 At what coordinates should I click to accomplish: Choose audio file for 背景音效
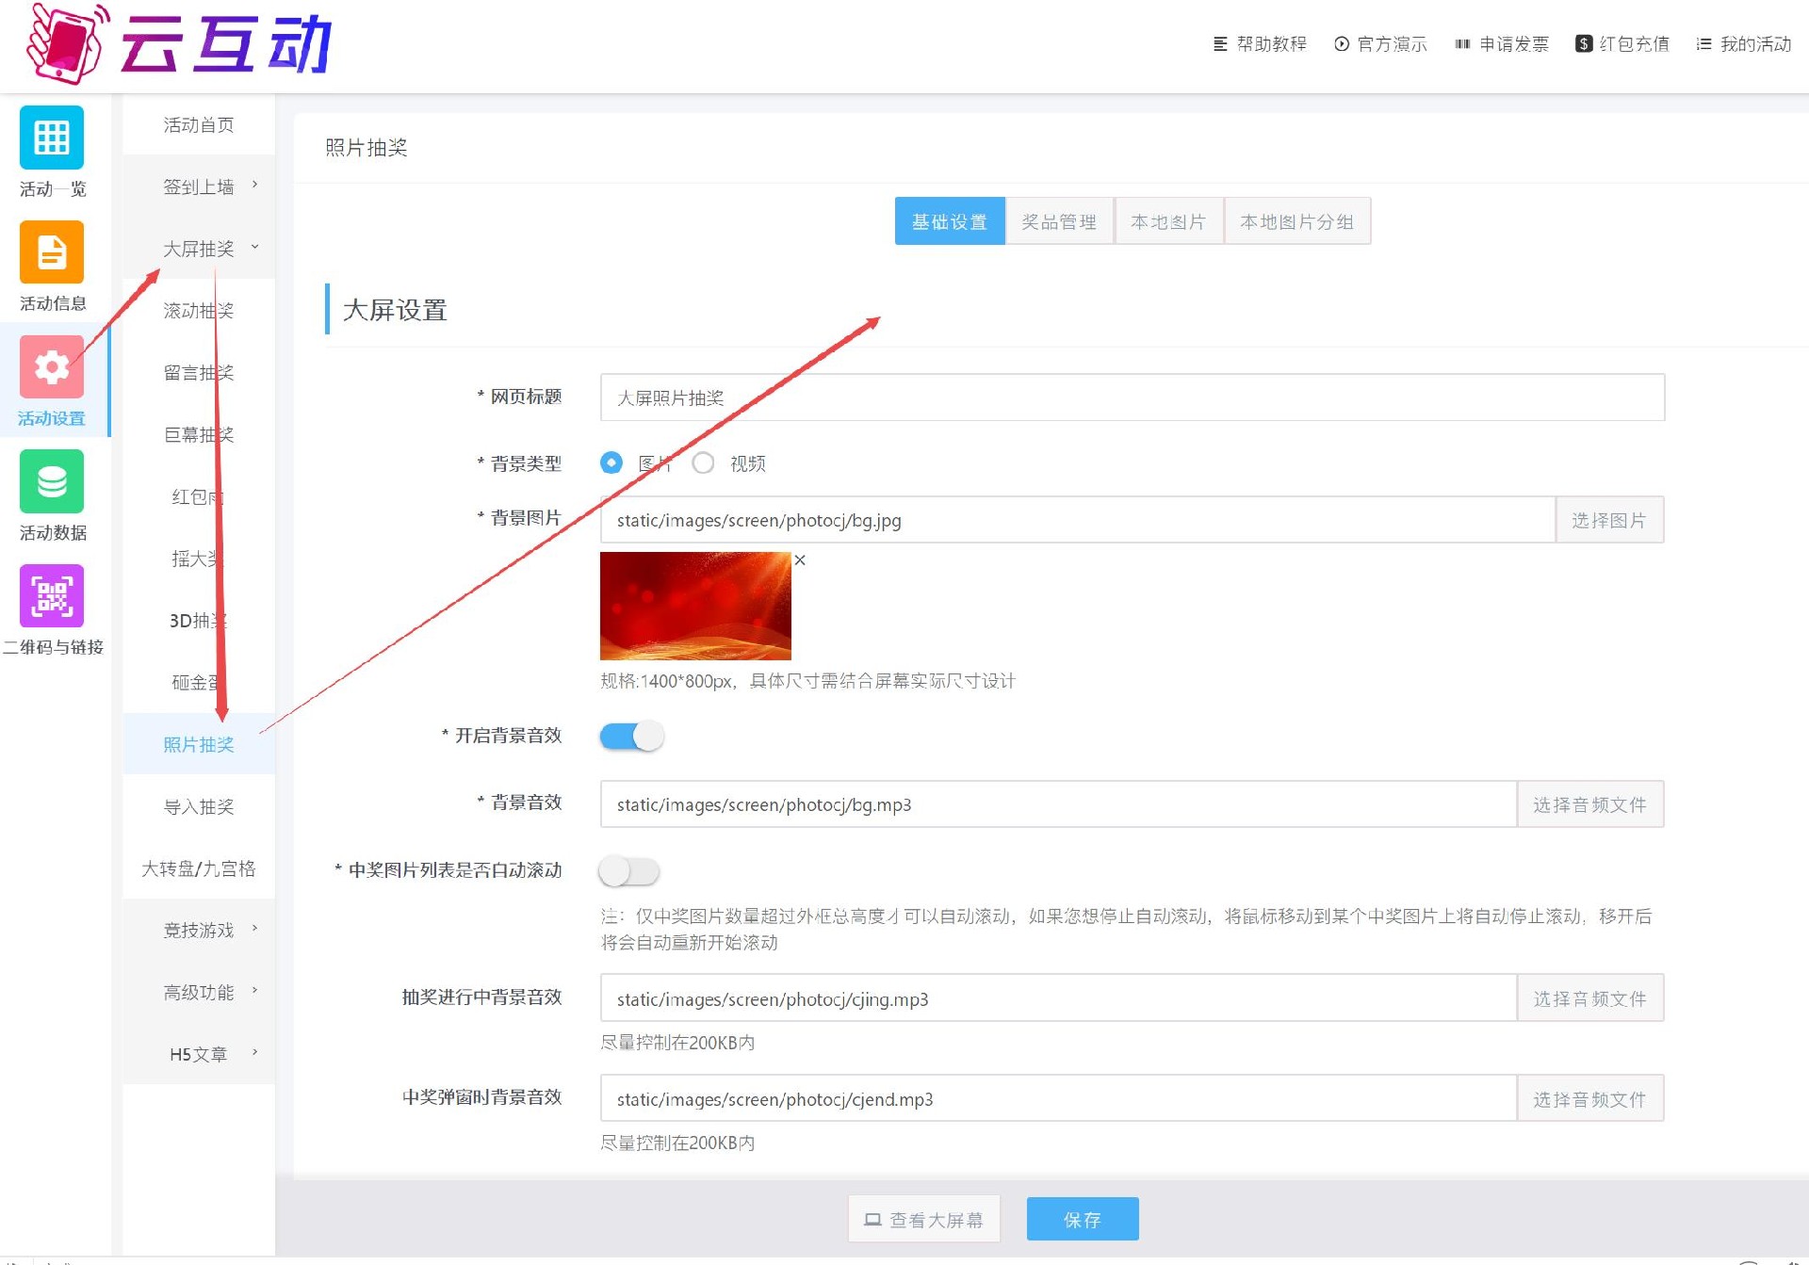click(1590, 804)
